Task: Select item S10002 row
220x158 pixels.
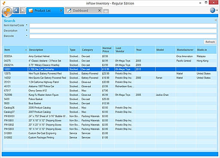Action: 110,137
